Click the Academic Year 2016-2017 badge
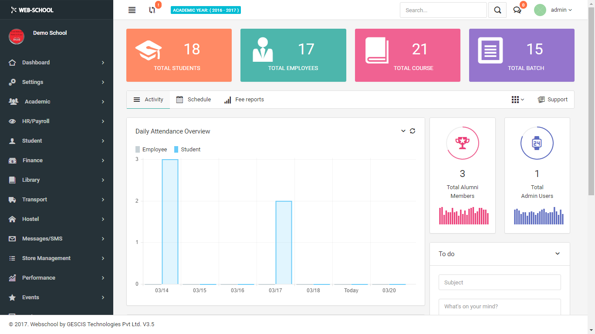 [x=206, y=10]
